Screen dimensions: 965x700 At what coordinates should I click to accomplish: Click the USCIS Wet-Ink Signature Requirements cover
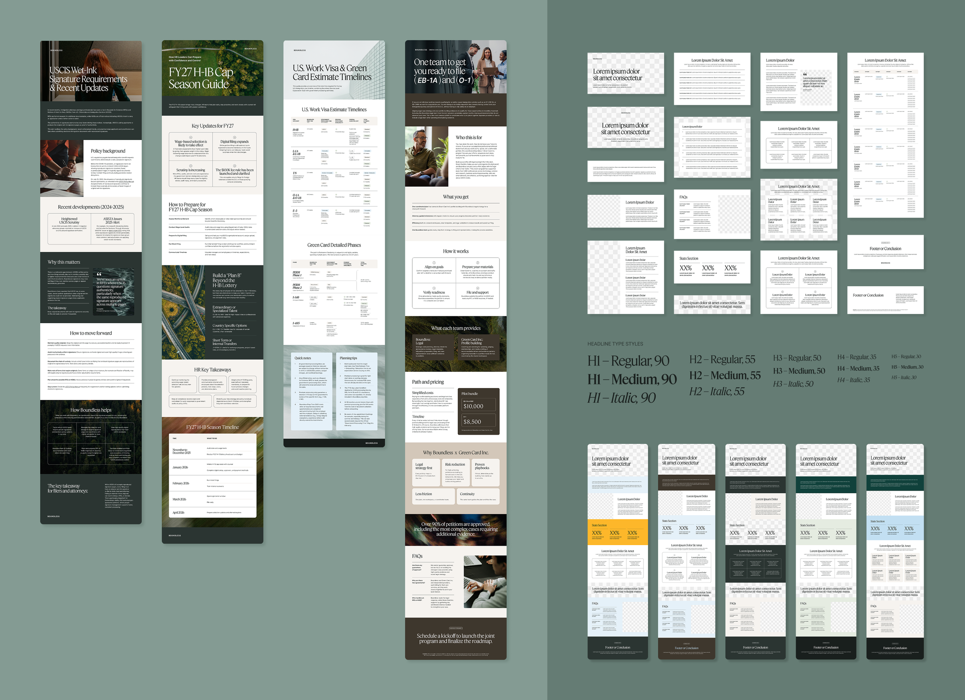[88, 79]
